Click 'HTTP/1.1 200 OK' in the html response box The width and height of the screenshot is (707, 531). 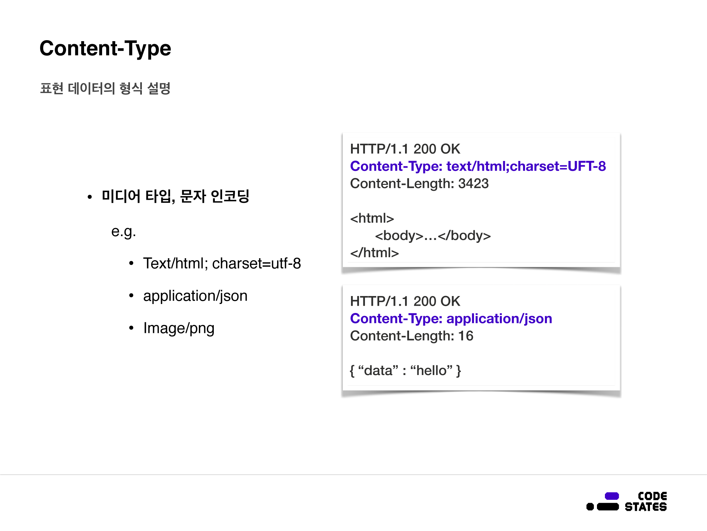405,149
